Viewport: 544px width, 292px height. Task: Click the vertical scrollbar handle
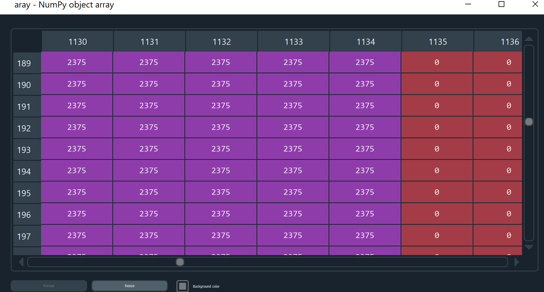pyautogui.click(x=529, y=122)
